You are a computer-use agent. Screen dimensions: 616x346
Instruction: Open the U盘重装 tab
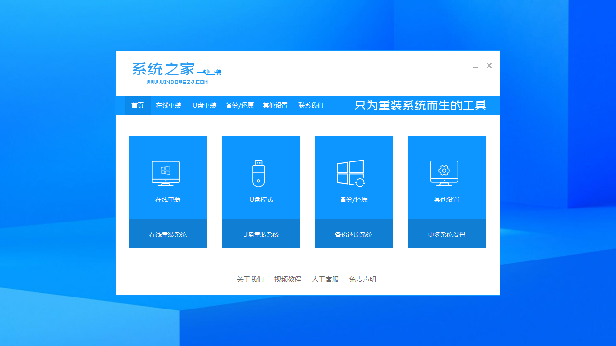click(205, 105)
